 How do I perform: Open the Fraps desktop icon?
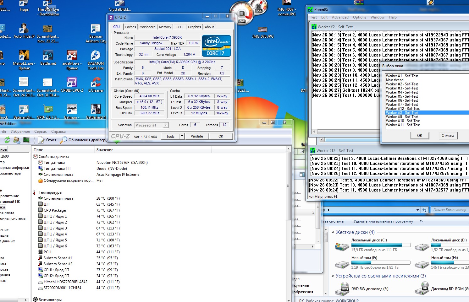point(24,4)
